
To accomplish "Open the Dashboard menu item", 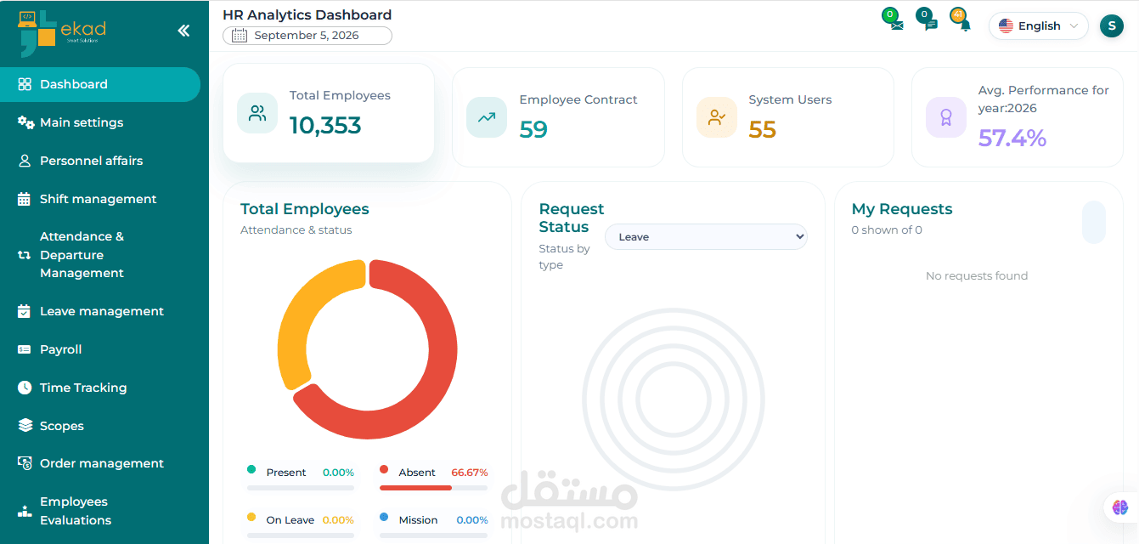I will (x=100, y=84).
